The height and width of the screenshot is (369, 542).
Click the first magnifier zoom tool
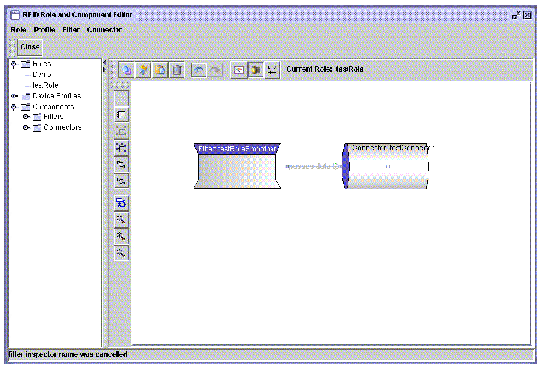(x=121, y=219)
